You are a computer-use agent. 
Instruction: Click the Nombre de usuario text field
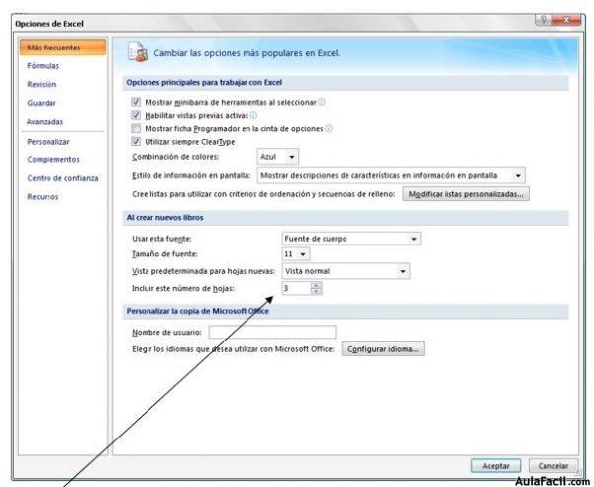click(272, 332)
